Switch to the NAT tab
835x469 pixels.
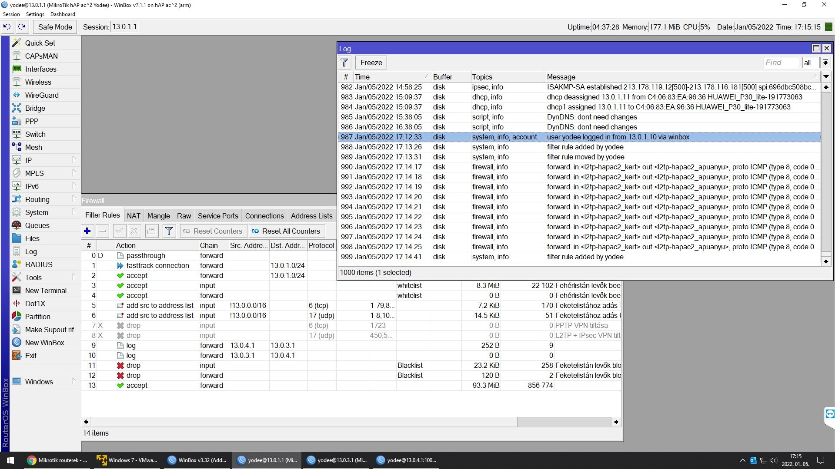tap(134, 216)
